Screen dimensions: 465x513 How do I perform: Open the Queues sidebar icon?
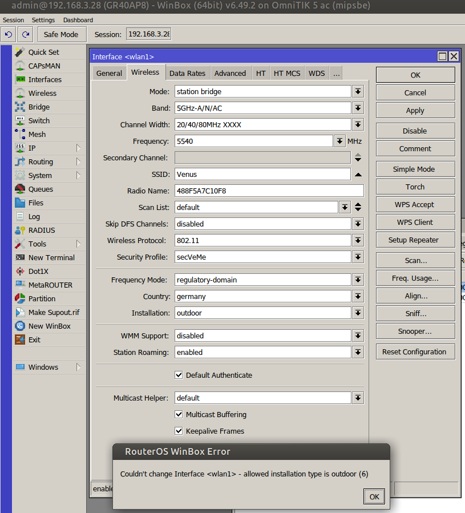click(x=20, y=189)
